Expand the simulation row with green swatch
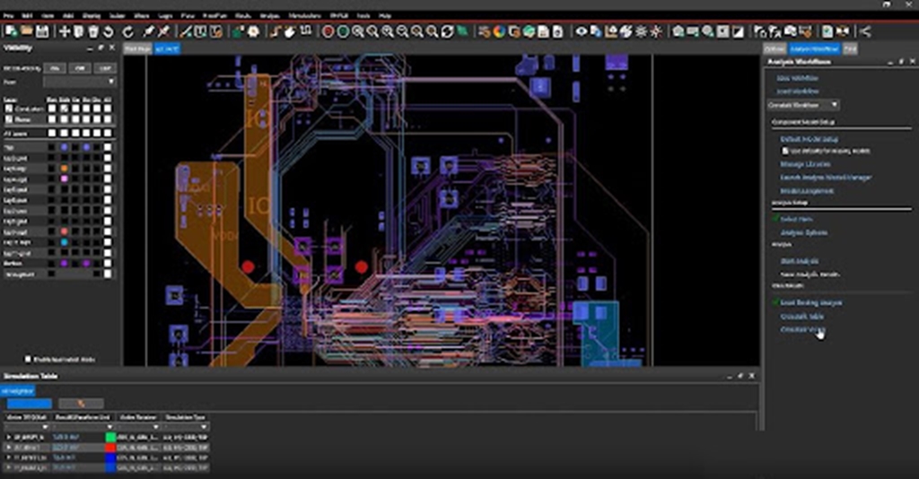 click(x=8, y=438)
